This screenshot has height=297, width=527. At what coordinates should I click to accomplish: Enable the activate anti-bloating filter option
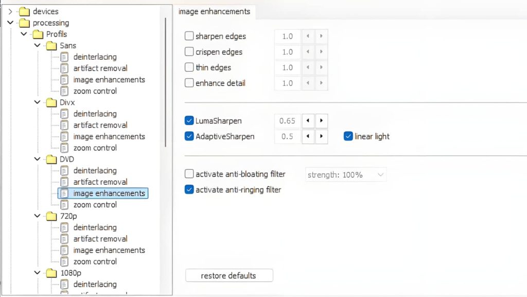pos(189,174)
